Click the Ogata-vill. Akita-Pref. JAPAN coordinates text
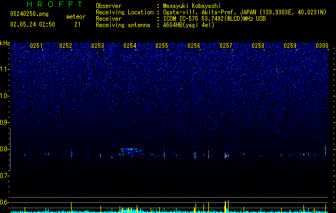This screenshot has width=336, height=213. (x=245, y=12)
